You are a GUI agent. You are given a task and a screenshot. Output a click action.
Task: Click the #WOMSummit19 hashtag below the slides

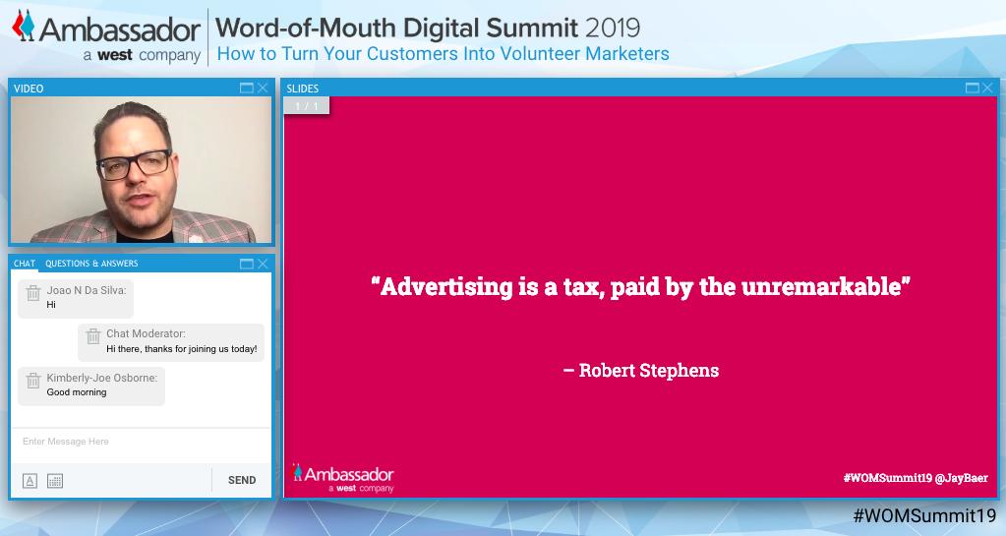point(924,515)
